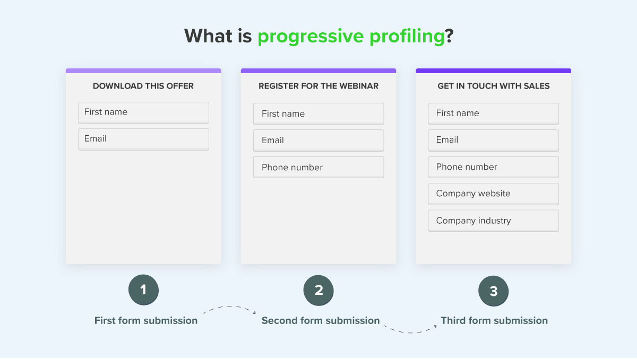Focus Email field in Get In Touch form
The width and height of the screenshot is (637, 359).
493,140
